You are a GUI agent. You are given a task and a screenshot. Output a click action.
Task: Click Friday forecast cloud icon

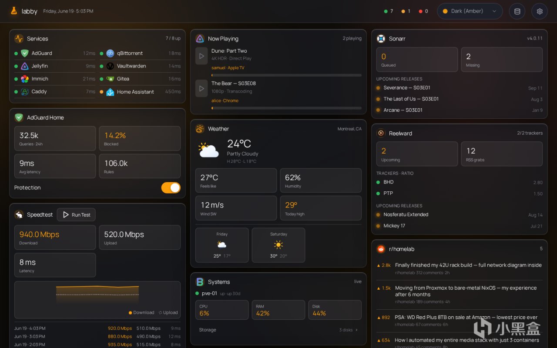pyautogui.click(x=221, y=244)
